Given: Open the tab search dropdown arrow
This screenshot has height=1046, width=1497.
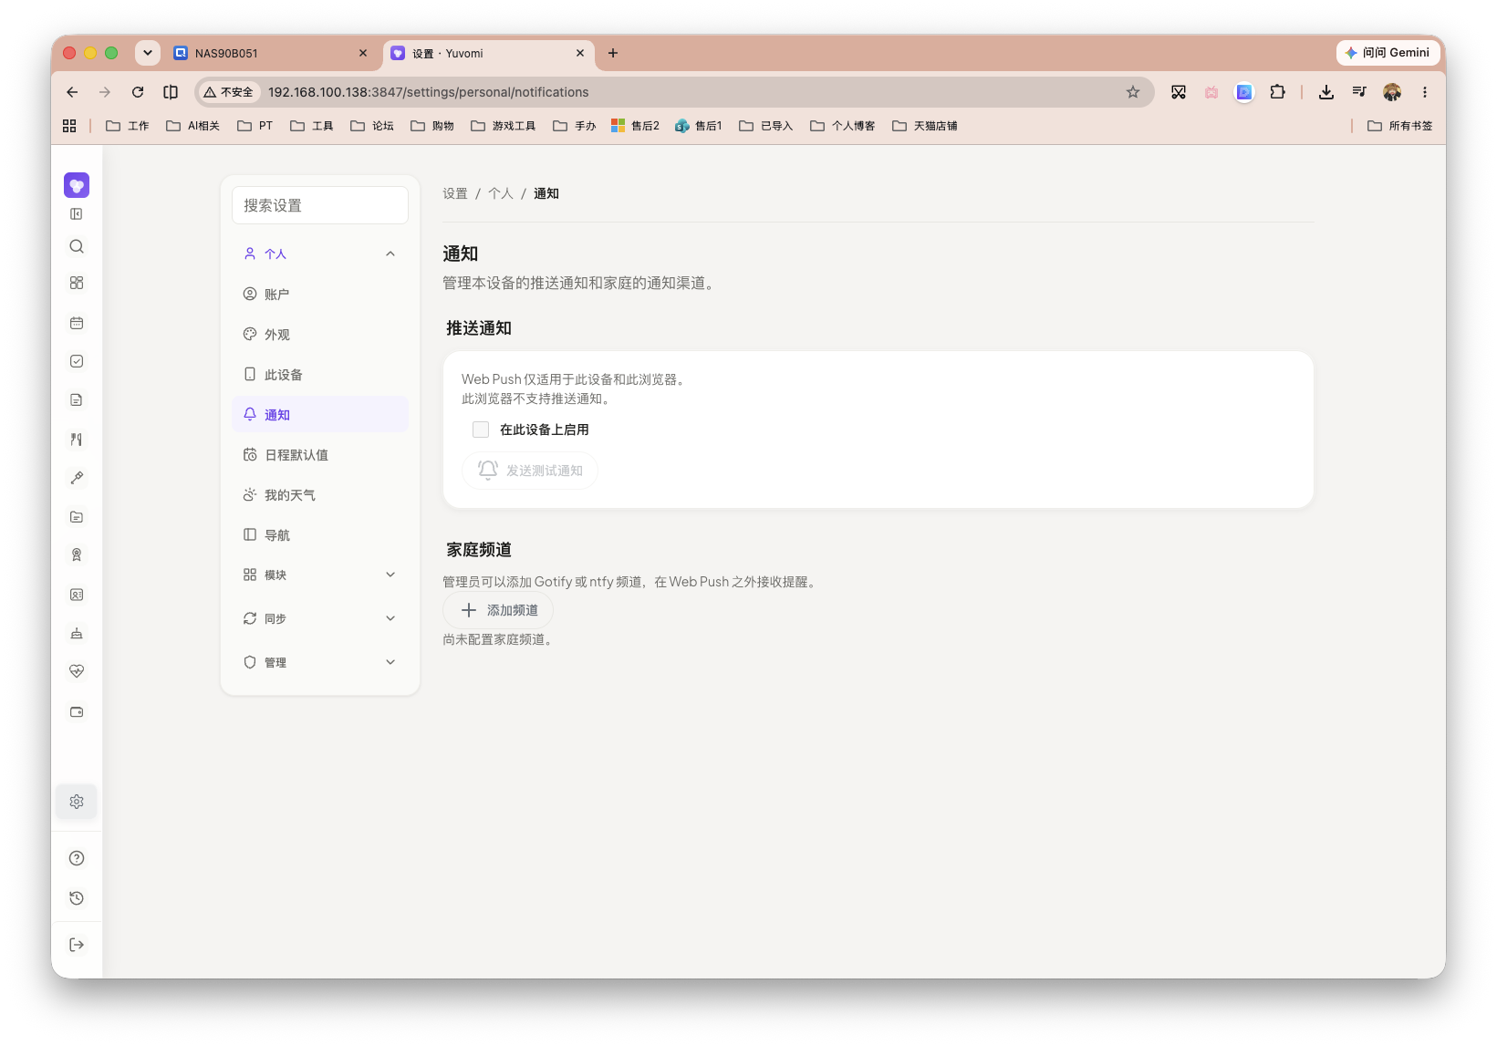Looking at the screenshot, I should click(148, 53).
